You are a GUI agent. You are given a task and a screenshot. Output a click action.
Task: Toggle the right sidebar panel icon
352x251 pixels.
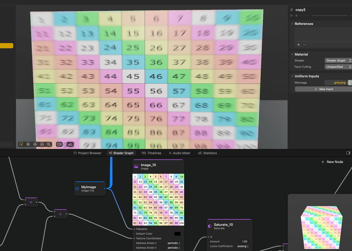348,153
